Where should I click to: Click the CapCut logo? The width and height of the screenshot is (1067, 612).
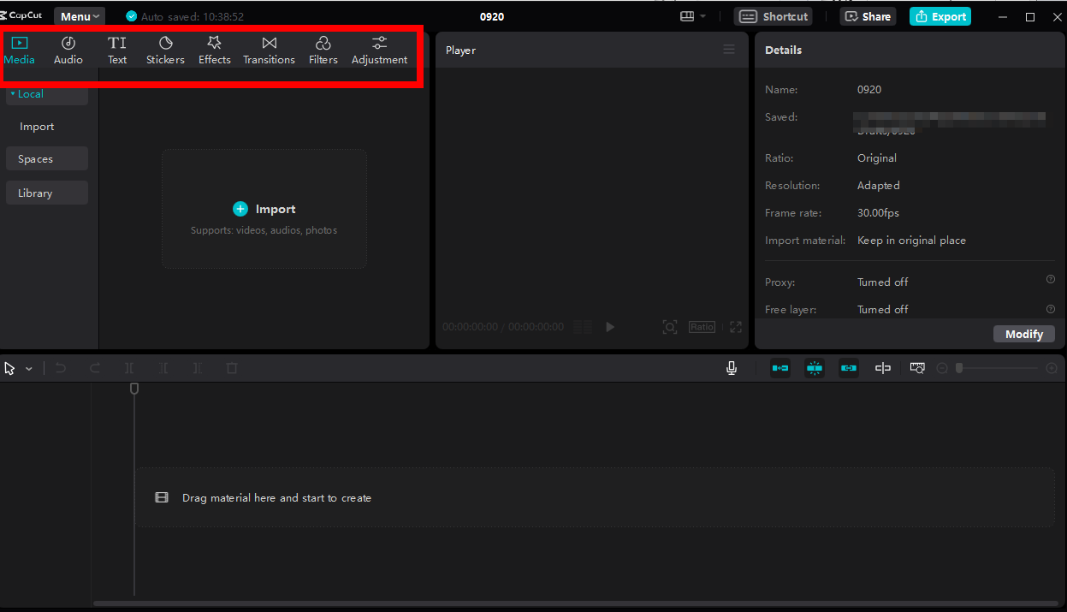tap(21, 15)
